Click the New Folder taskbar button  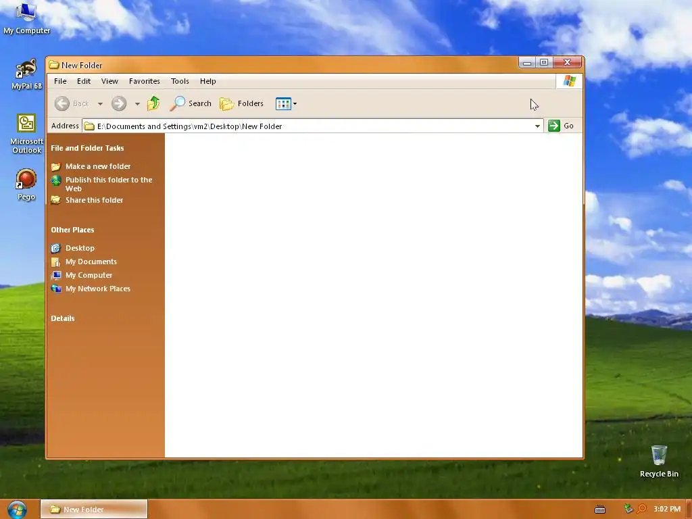[94, 510]
